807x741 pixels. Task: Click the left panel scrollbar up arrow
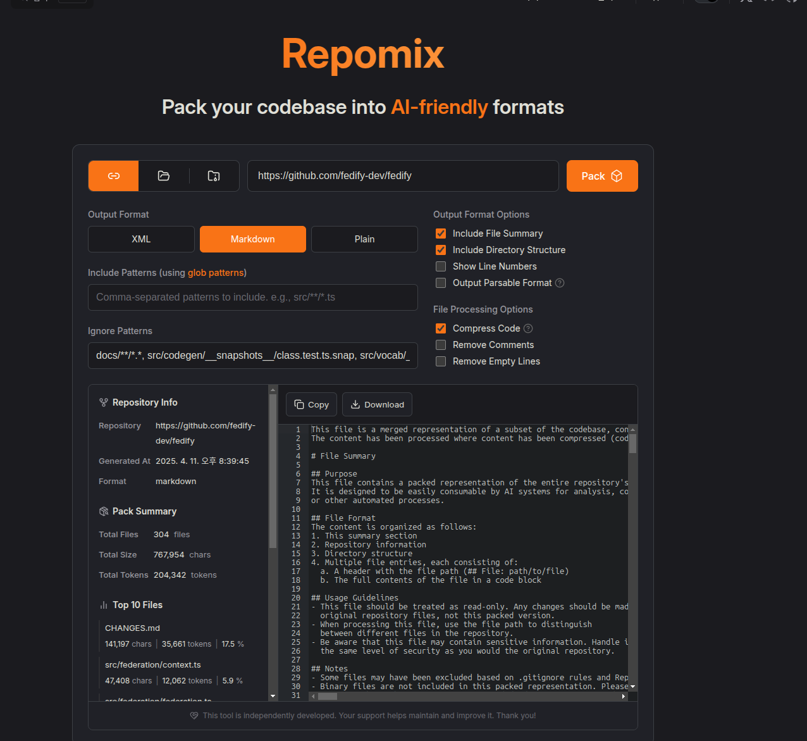pyautogui.click(x=273, y=389)
